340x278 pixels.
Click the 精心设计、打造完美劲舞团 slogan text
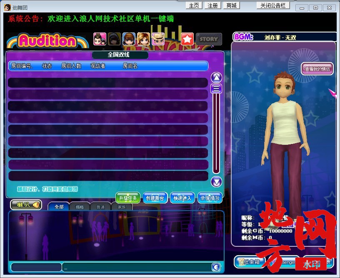pos(47,189)
